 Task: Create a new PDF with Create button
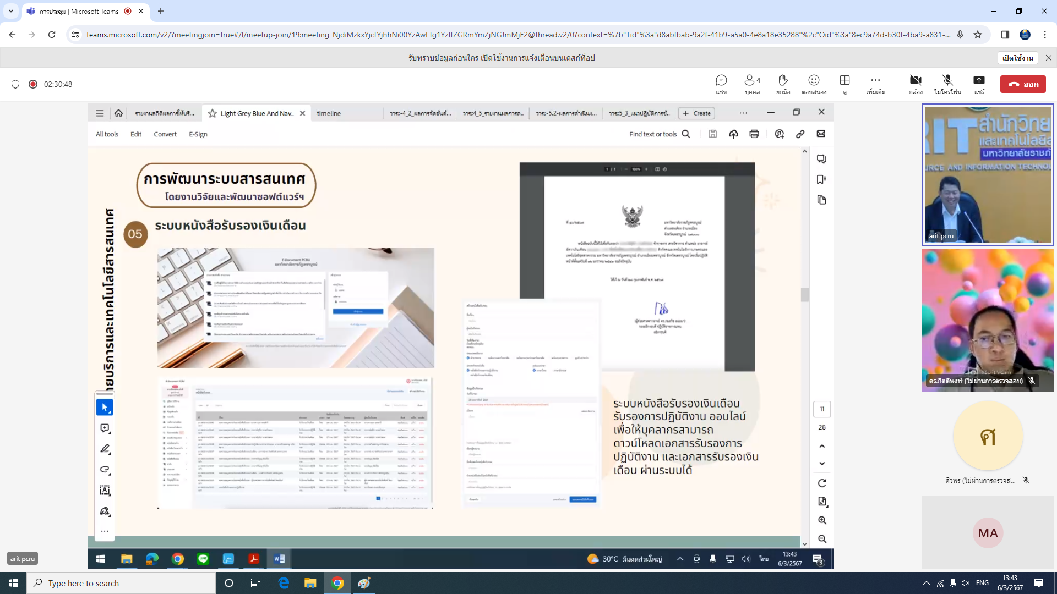click(x=696, y=113)
